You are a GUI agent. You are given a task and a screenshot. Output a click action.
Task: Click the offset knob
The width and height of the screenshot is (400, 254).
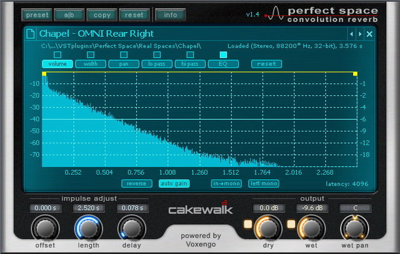pos(45,228)
